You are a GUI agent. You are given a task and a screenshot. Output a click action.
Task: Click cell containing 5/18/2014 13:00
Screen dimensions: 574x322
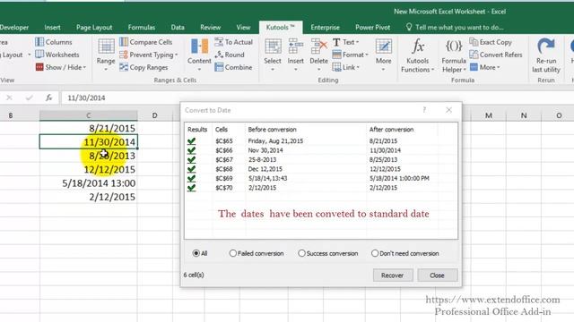point(88,183)
